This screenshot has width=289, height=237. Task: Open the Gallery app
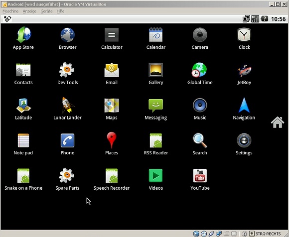click(156, 74)
